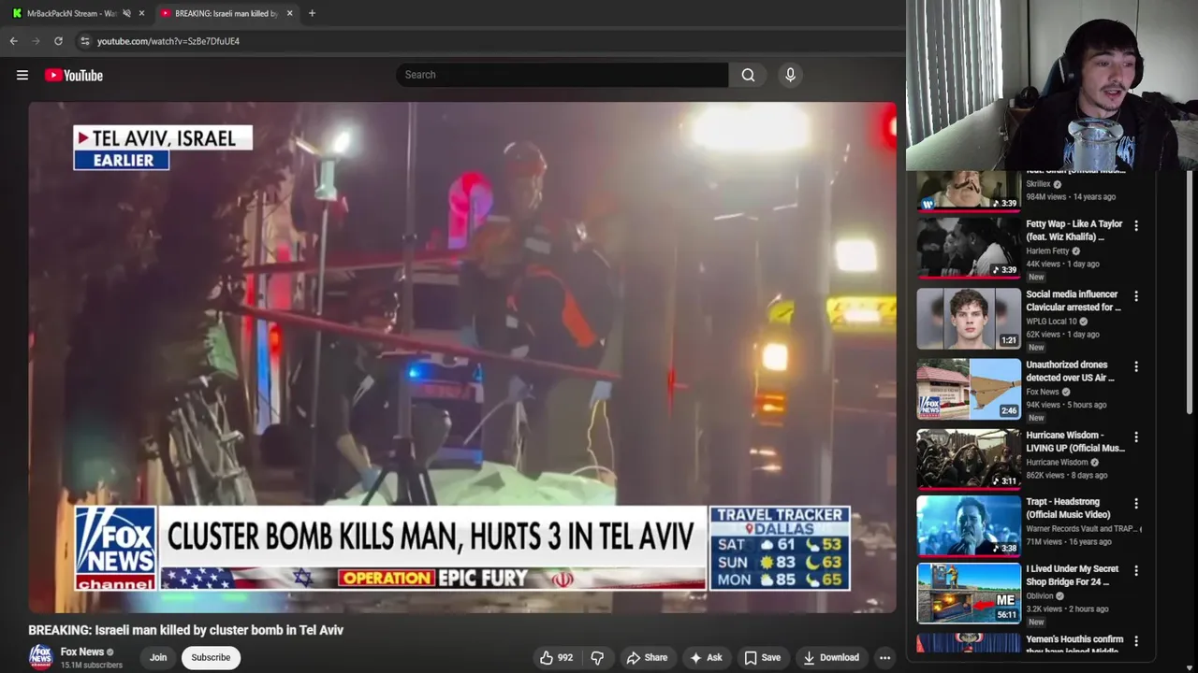
Task: Click the address bar URL
Action: 168,41
